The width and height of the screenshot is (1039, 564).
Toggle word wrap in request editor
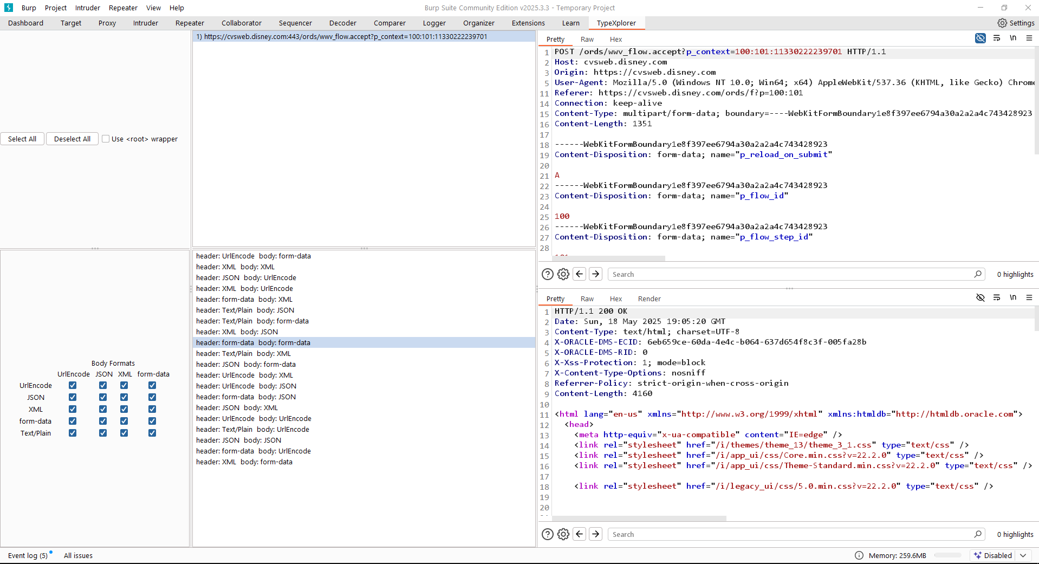pos(997,38)
